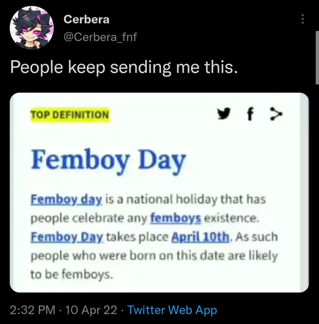The height and width of the screenshot is (324, 319).
Task: Open the Twitter Web App source link
Action: pyautogui.click(x=172, y=310)
